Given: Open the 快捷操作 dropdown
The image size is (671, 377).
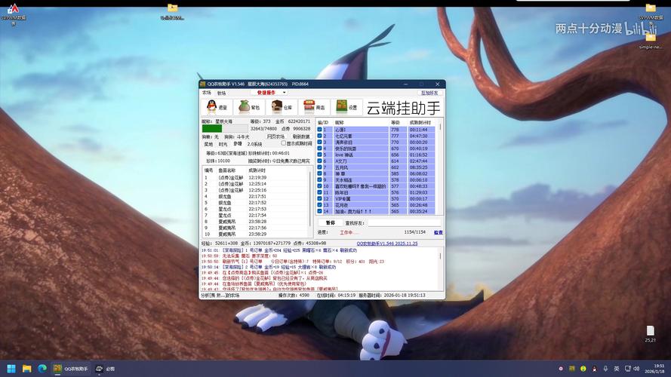Looking at the screenshot, I should coord(269,92).
